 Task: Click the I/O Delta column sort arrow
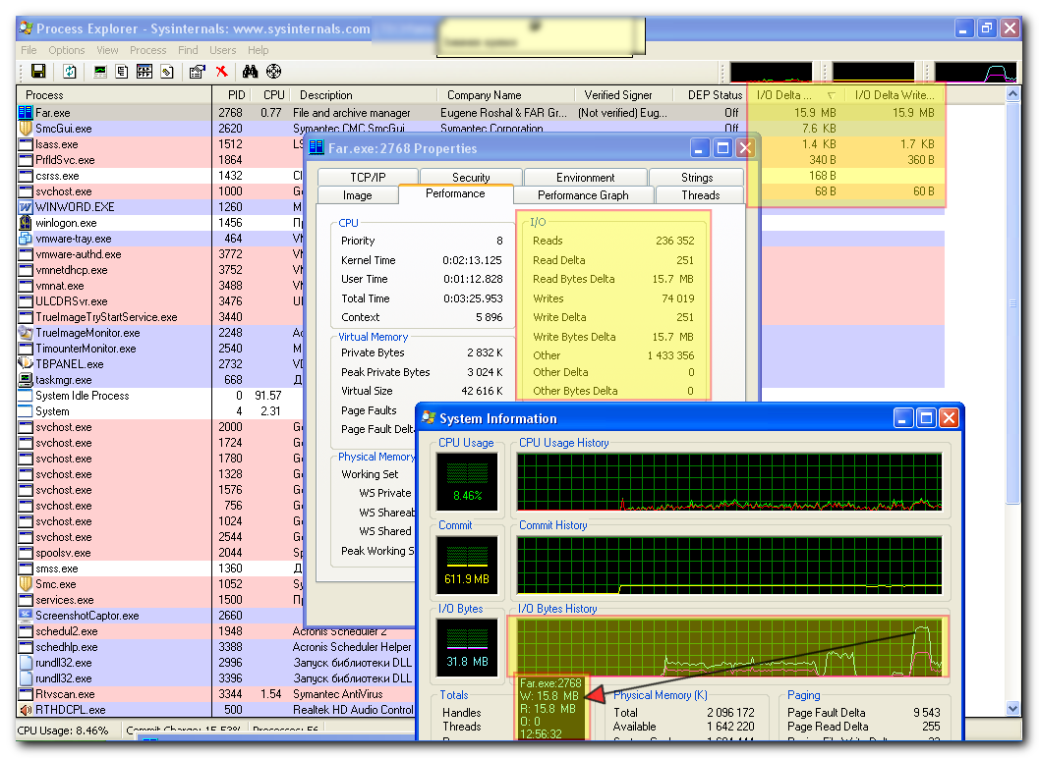pos(831,95)
